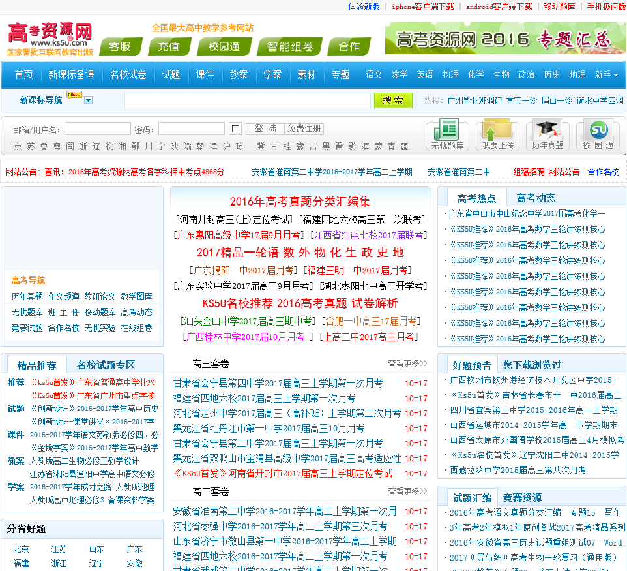Open 体验新版 link at top

pyautogui.click(x=364, y=7)
